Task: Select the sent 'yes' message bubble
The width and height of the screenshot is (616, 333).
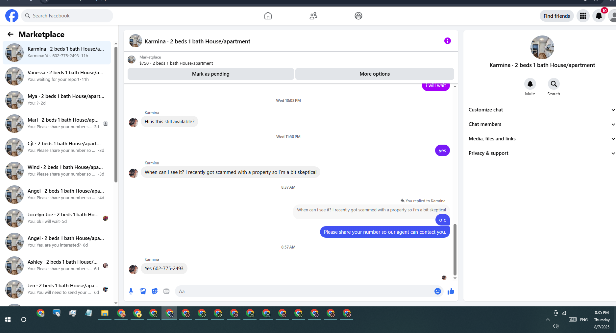Action: click(x=442, y=151)
